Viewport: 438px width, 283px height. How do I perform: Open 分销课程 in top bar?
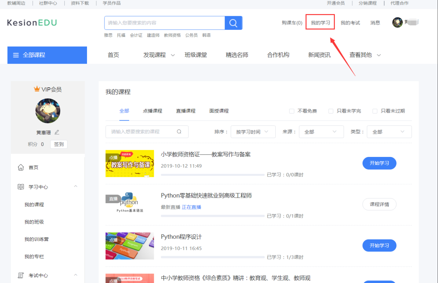point(367,3)
